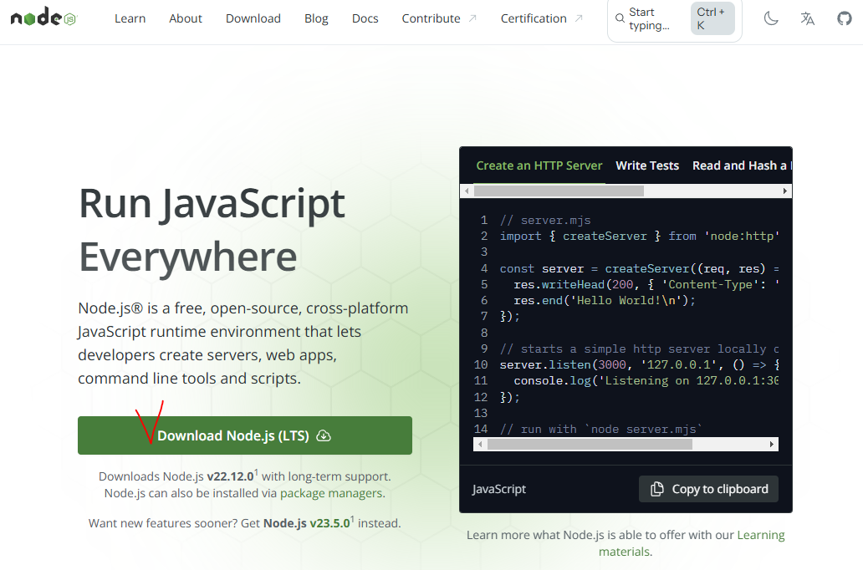
Task: Open the Certification external link
Action: pos(542,18)
